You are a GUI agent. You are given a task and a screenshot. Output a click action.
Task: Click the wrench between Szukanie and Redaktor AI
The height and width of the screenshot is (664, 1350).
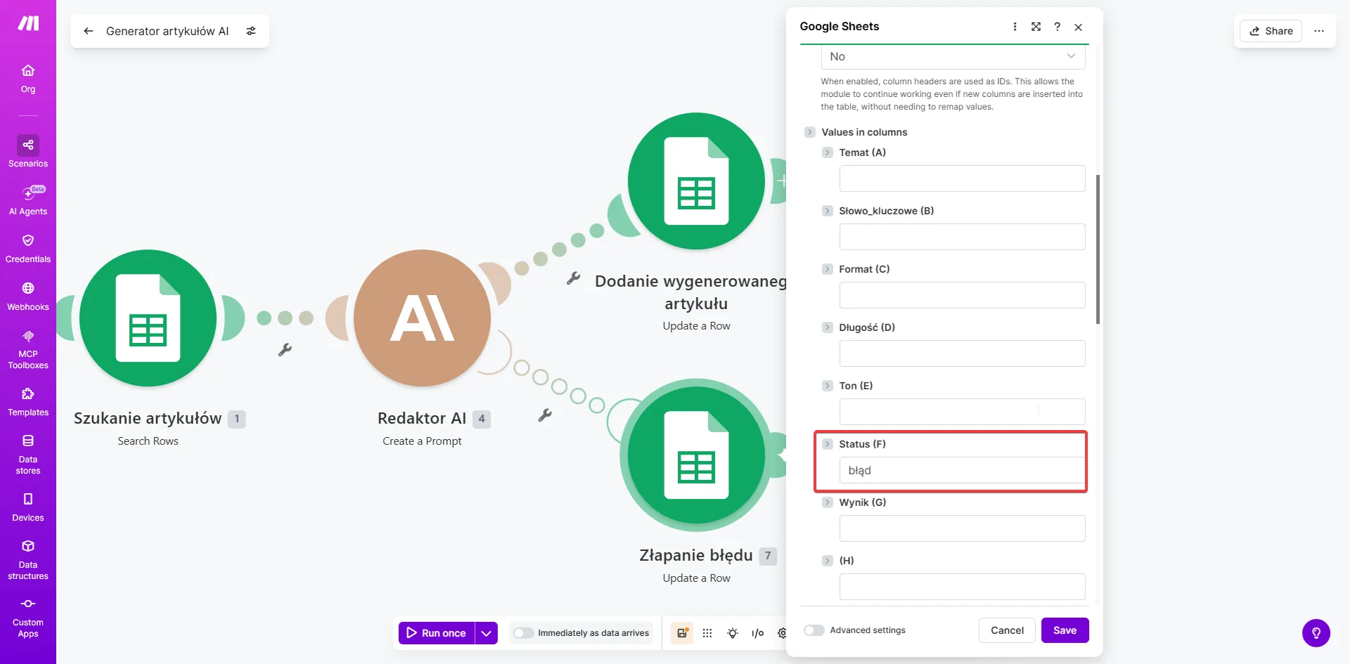pos(285,349)
